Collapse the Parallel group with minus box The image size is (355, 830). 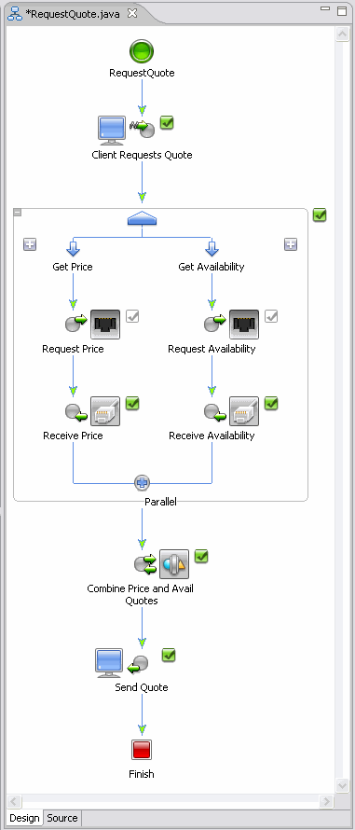pos(18,213)
